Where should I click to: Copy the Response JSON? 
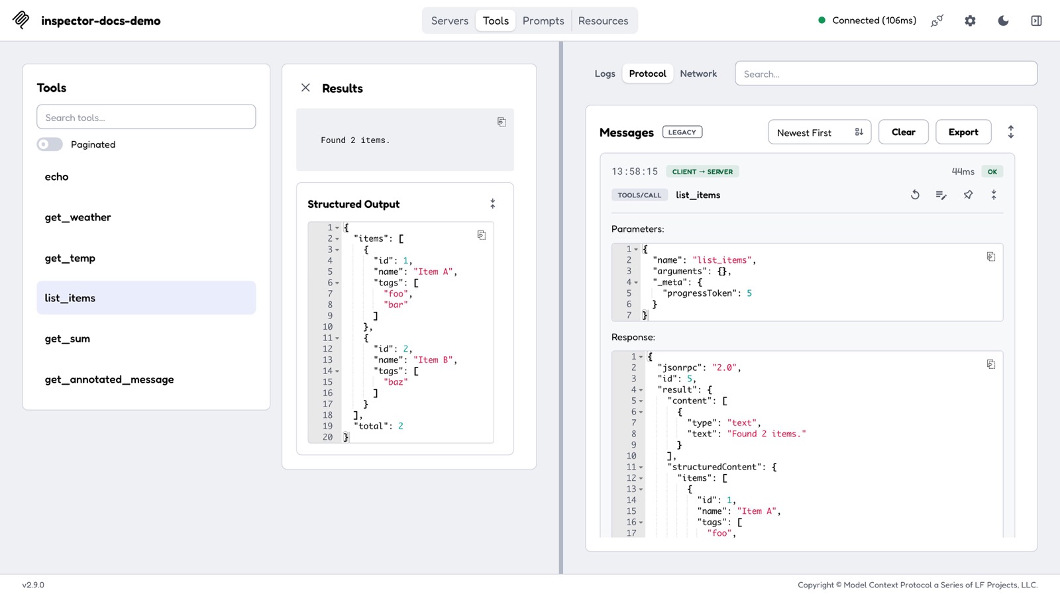click(x=991, y=364)
